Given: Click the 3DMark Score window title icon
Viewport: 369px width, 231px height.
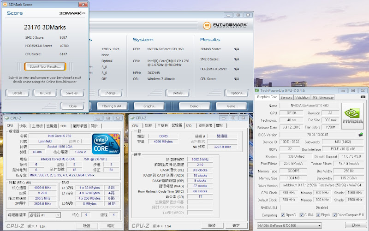Looking at the screenshot, I should tap(4, 4).
